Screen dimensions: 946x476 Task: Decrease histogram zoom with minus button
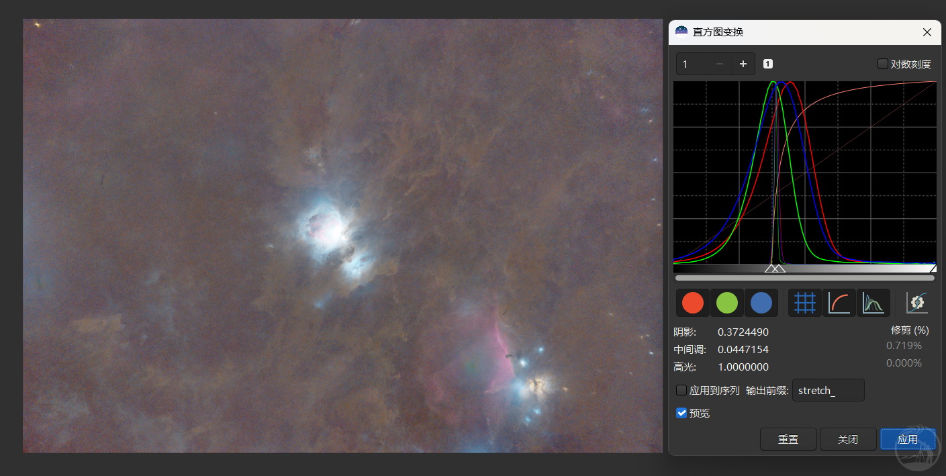pos(720,64)
